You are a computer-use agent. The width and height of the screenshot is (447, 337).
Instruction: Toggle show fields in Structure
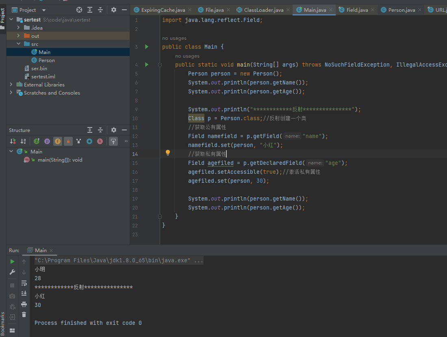click(58, 141)
